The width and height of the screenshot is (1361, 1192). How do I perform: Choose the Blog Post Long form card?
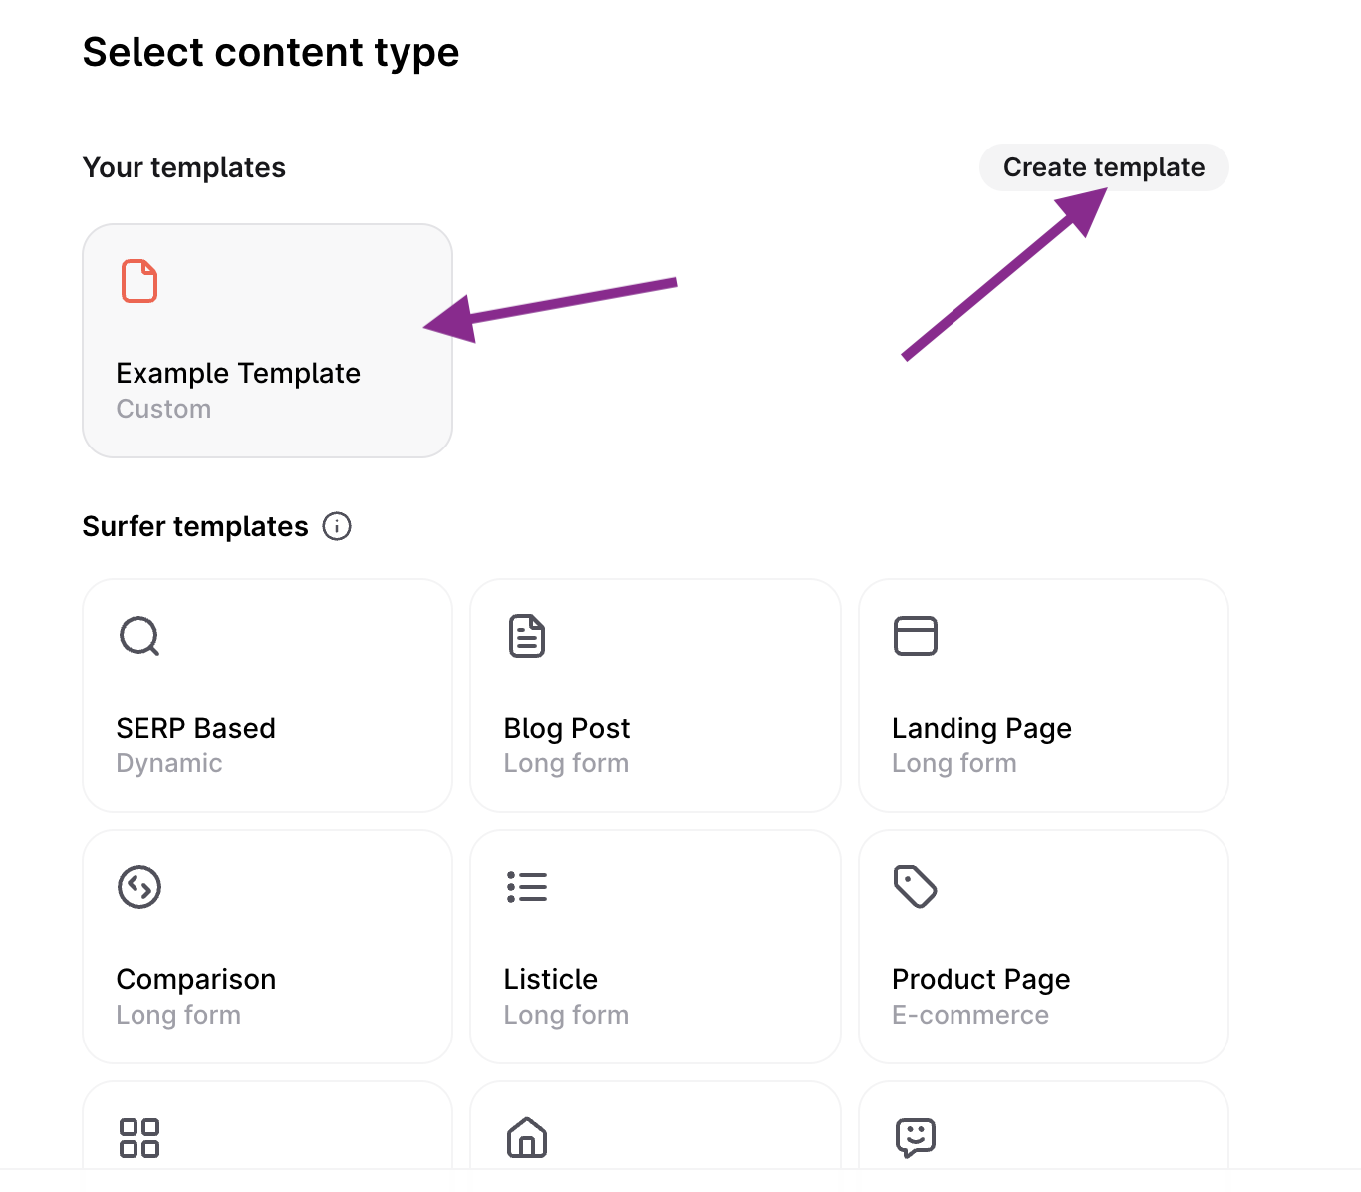pyautogui.click(x=656, y=696)
